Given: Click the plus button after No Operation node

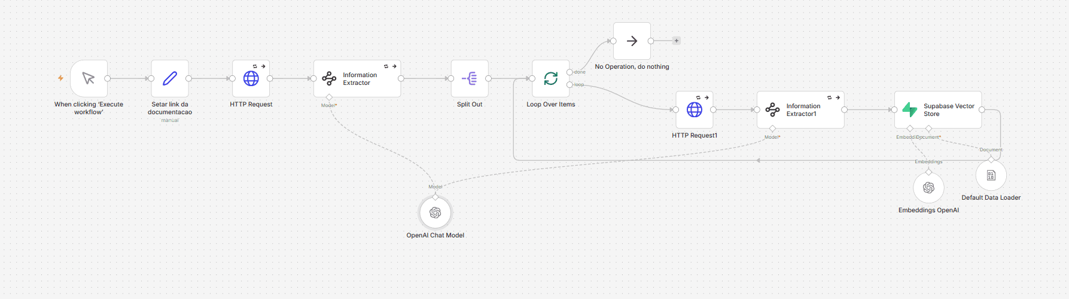Looking at the screenshot, I should (x=677, y=41).
